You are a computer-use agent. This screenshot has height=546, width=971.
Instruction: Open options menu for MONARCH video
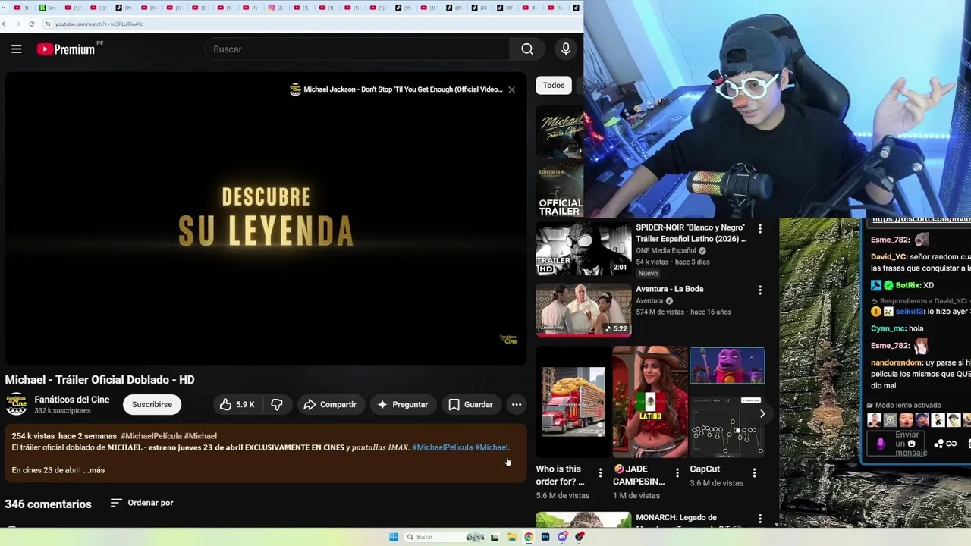click(x=760, y=519)
